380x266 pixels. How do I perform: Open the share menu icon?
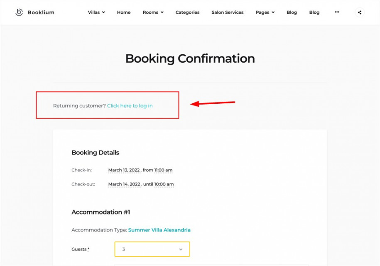[x=359, y=12]
